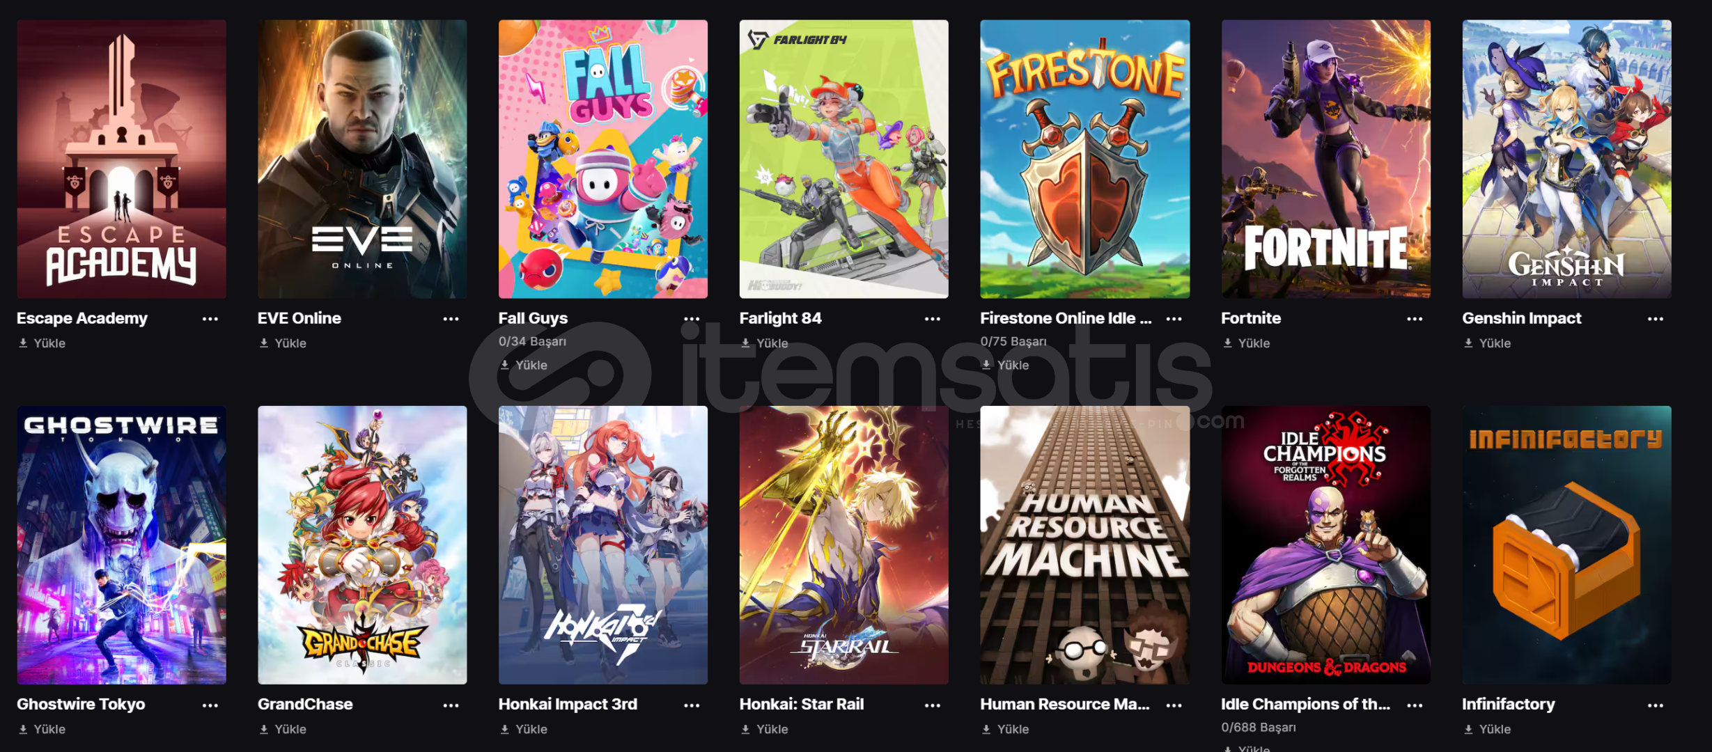Expand the Honkai Impact 3rd options menu

(692, 705)
